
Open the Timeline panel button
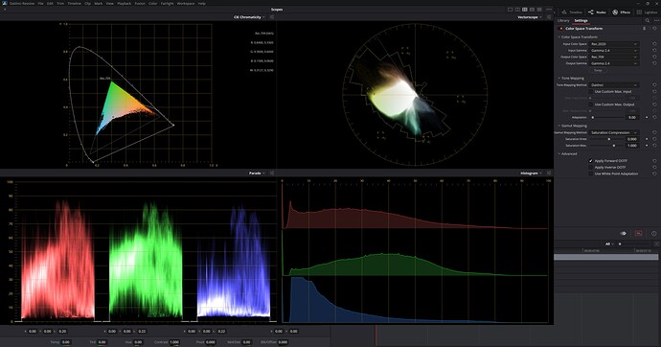click(572, 12)
